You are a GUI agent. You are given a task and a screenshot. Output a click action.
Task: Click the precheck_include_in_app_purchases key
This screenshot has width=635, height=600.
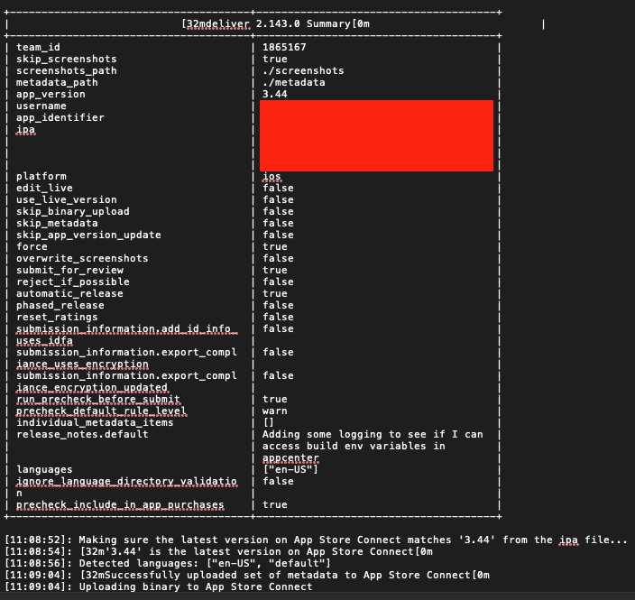coord(120,505)
